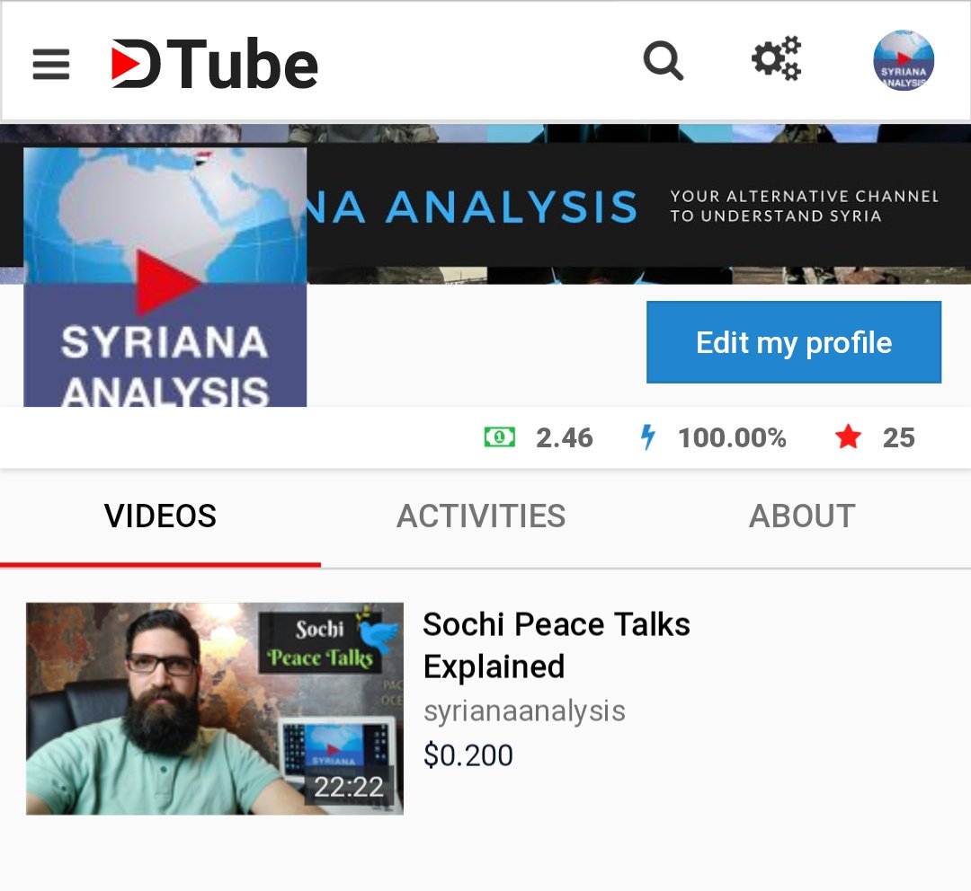Click the 100.00% voting power value

point(732,437)
